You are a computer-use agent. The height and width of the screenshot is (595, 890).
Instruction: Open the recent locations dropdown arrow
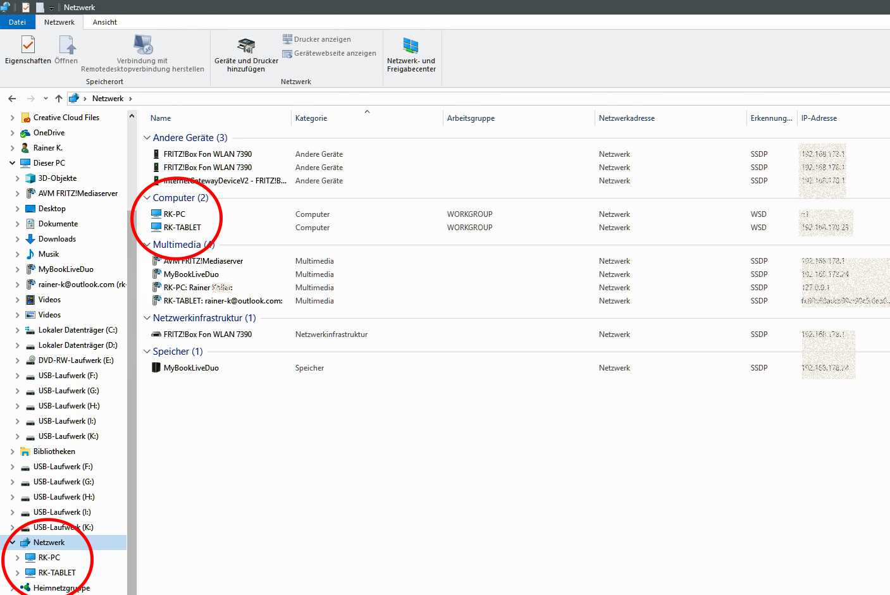pyautogui.click(x=46, y=99)
